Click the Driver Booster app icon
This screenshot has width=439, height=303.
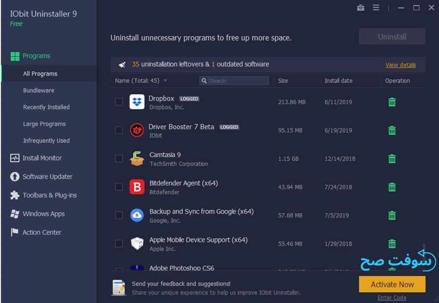pyautogui.click(x=137, y=130)
